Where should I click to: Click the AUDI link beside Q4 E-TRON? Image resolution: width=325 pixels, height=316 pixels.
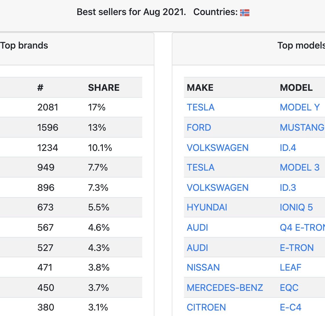click(x=197, y=228)
